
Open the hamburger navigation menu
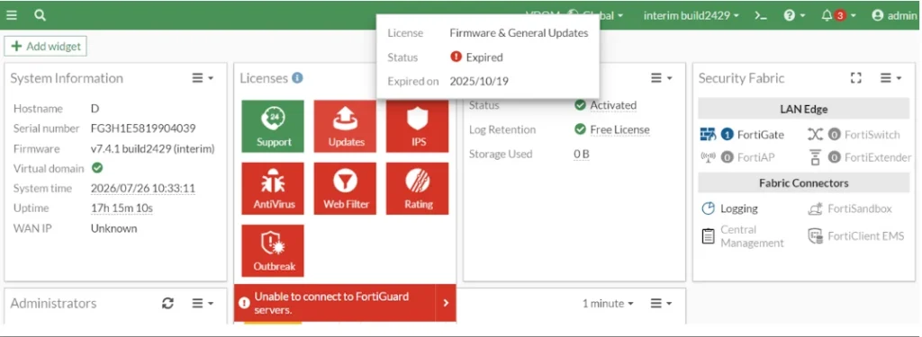pyautogui.click(x=12, y=15)
